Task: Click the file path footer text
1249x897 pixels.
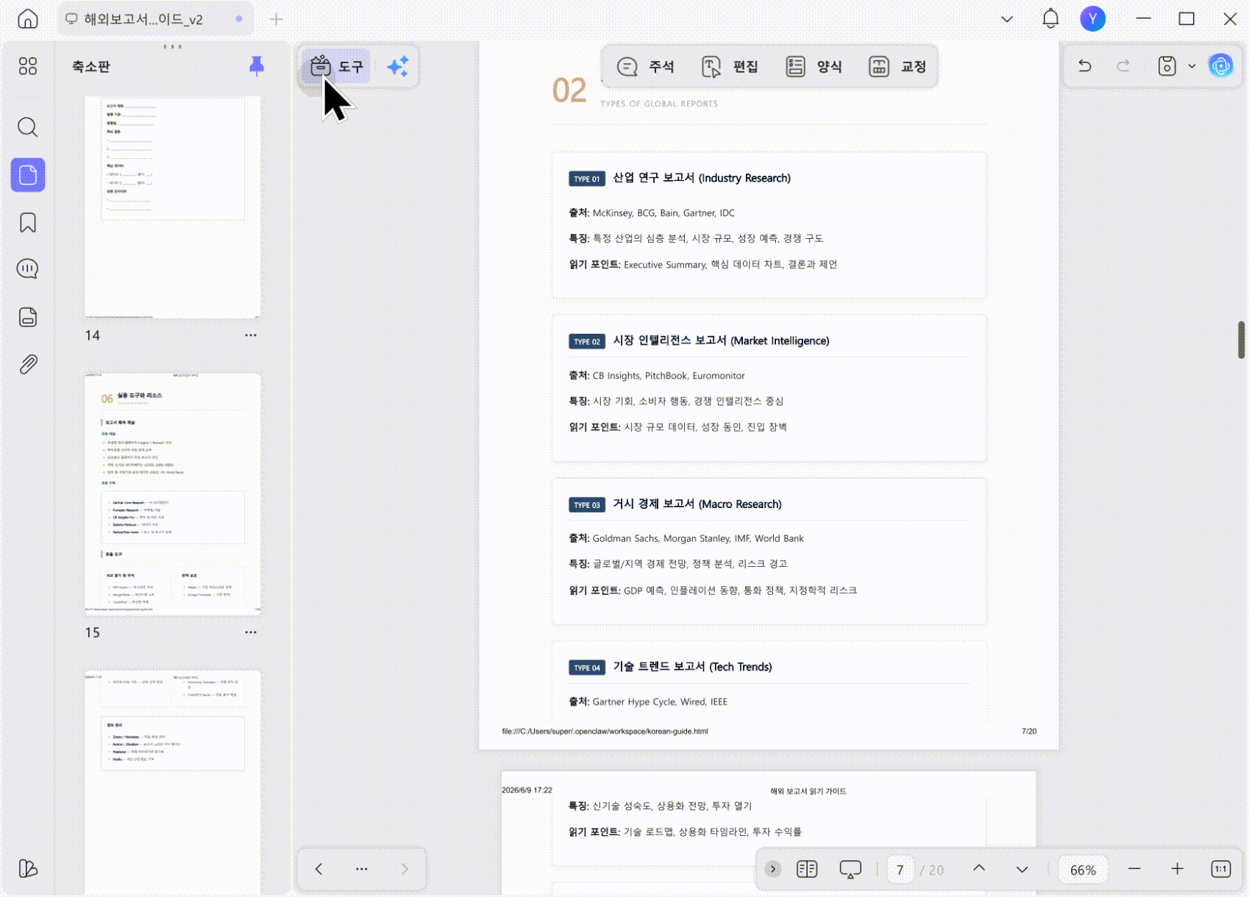Action: point(605,732)
